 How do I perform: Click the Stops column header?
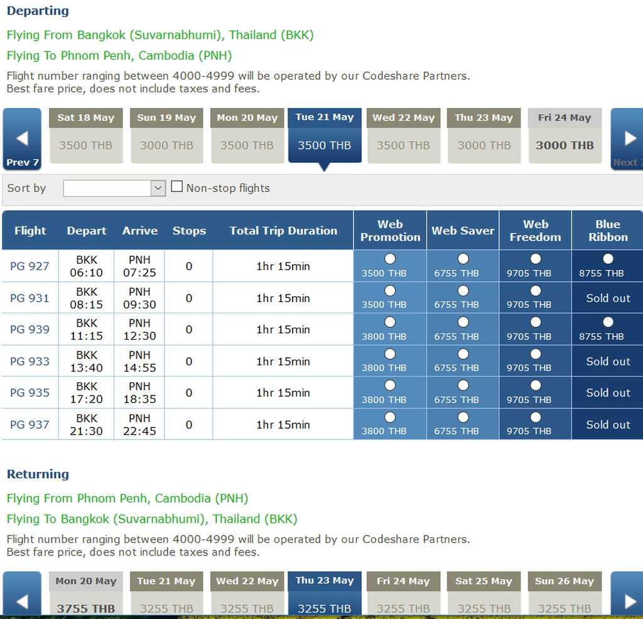(x=189, y=230)
